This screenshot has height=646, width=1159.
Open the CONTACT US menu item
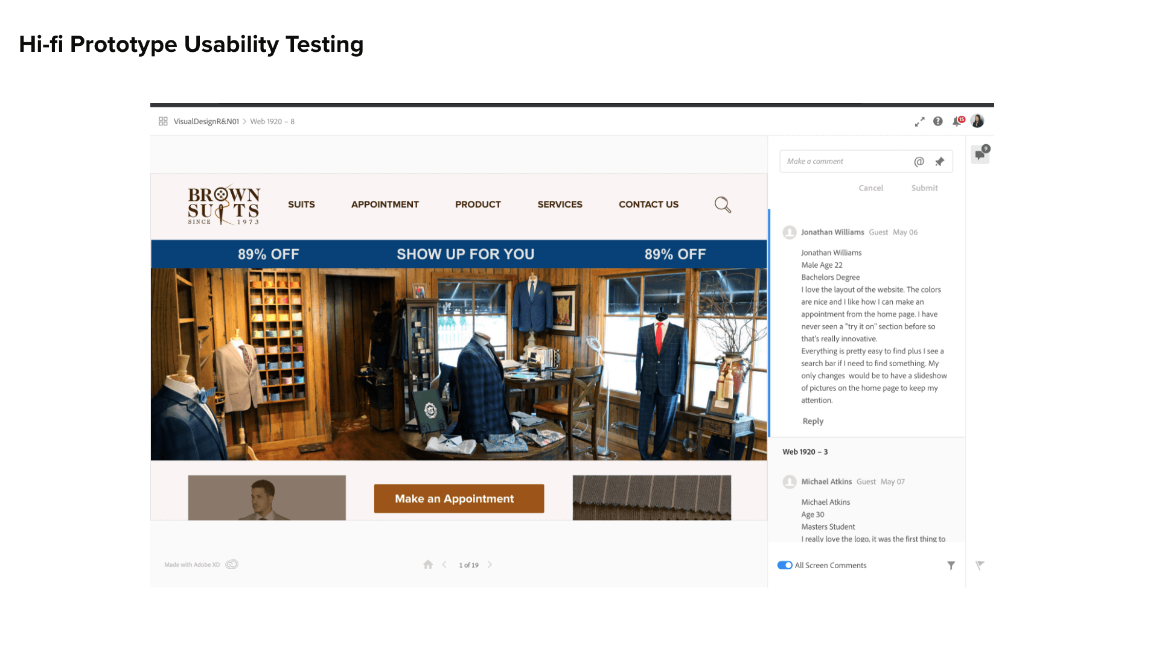[649, 204]
